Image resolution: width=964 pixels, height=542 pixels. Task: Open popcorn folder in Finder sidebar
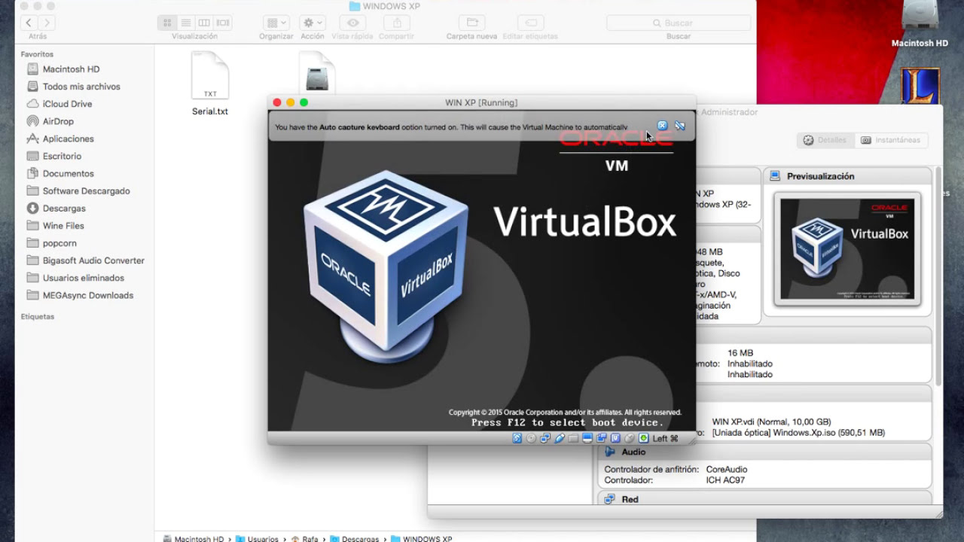click(59, 243)
